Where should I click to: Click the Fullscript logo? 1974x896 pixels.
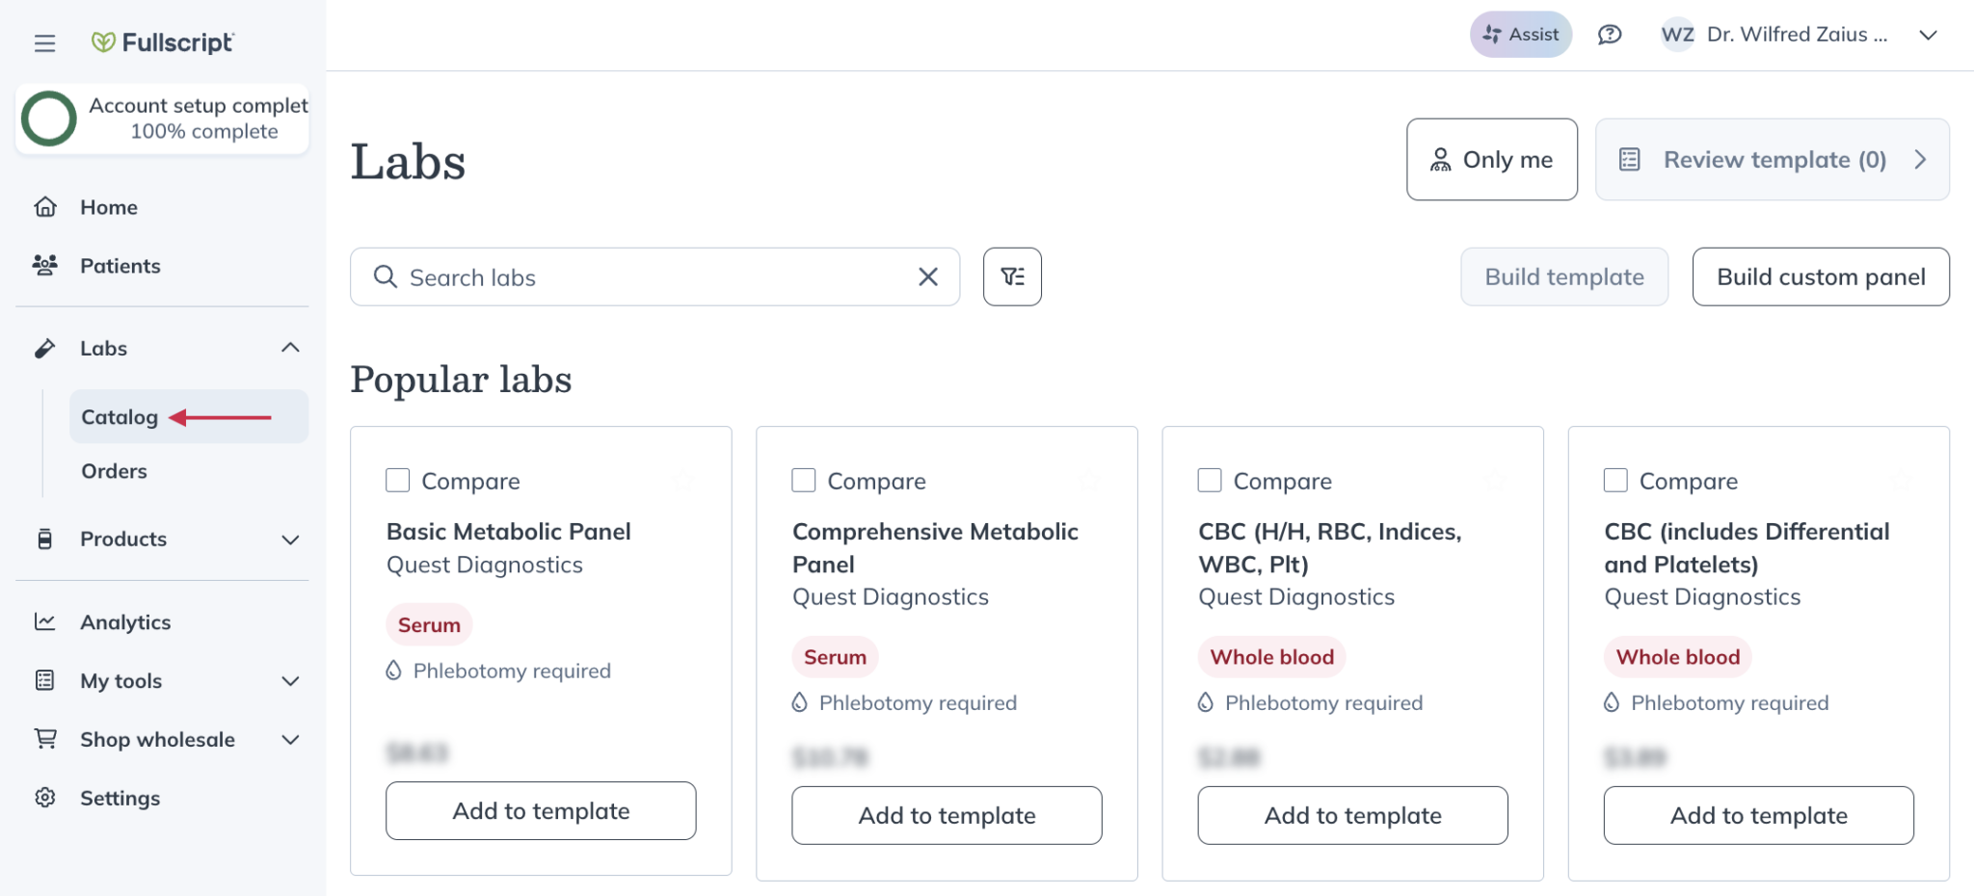click(x=162, y=42)
